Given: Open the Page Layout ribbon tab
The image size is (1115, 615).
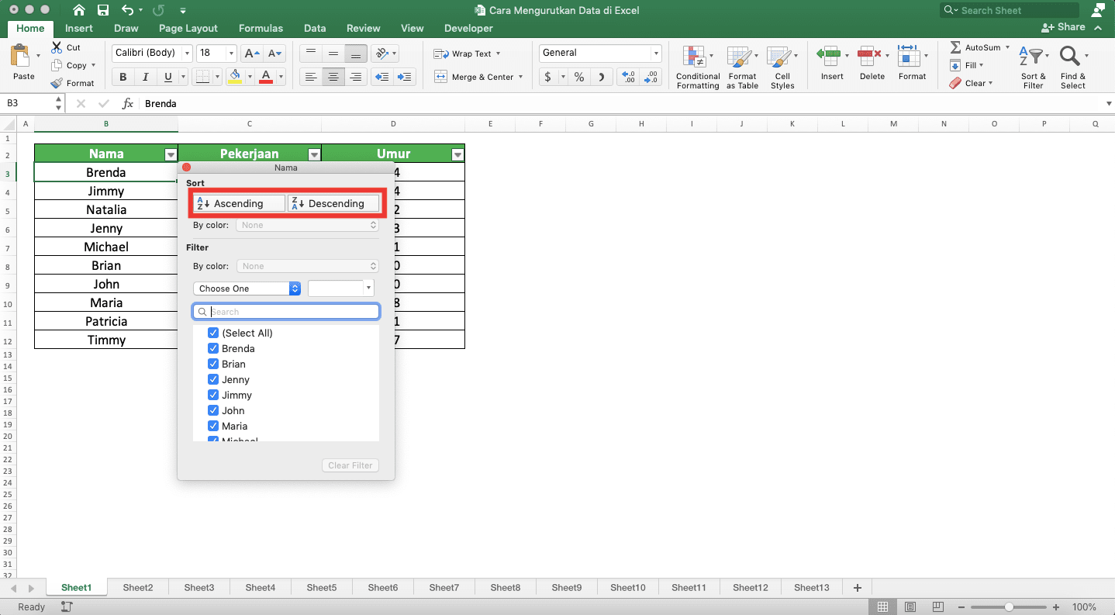Looking at the screenshot, I should 188,28.
